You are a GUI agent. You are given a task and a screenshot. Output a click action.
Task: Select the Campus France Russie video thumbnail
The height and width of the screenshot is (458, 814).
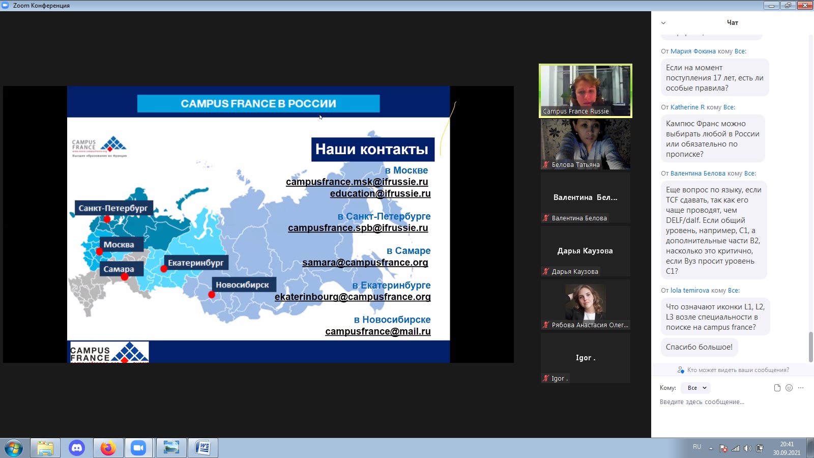585,91
